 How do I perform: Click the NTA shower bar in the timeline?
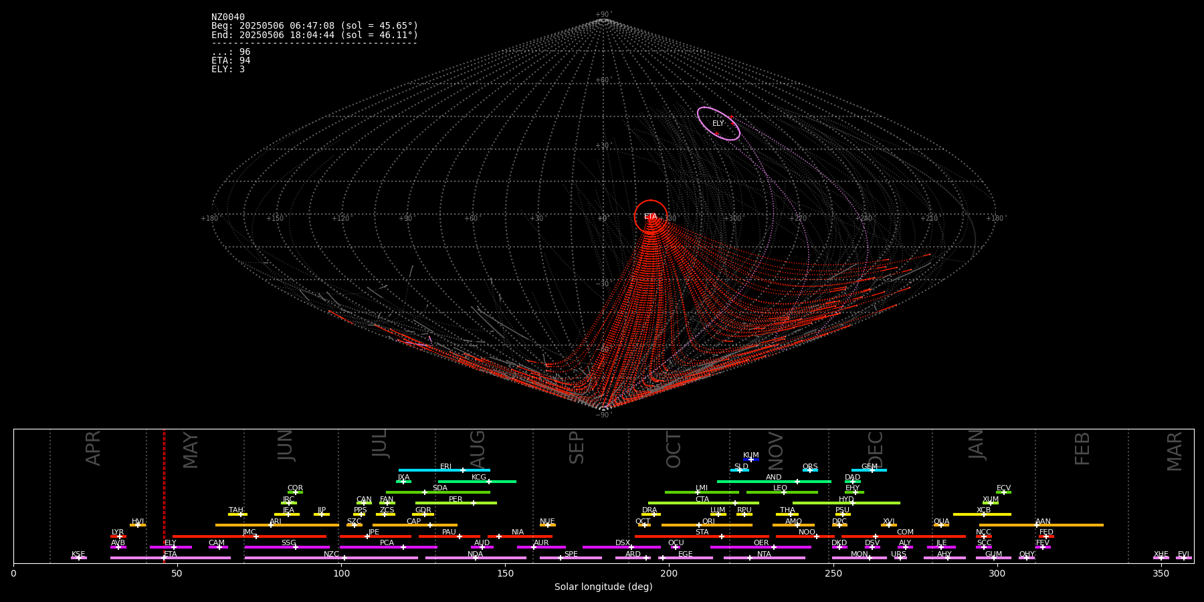click(x=764, y=558)
